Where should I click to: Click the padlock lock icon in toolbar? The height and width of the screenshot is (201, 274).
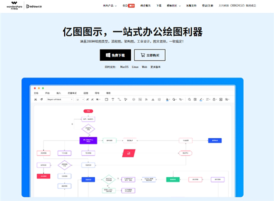pos(214,99)
